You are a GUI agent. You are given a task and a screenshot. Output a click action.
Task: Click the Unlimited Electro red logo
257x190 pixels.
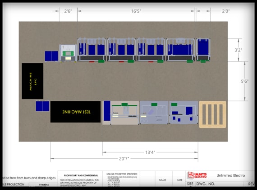pos(197,175)
